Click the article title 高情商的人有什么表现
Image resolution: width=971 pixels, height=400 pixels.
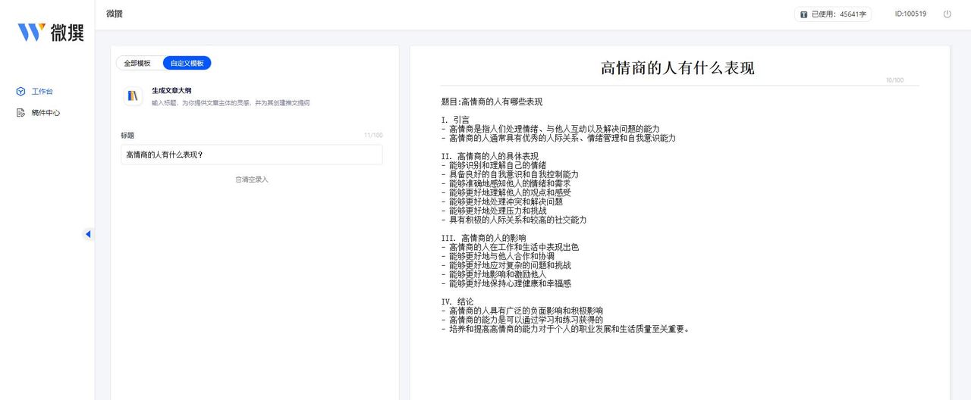point(677,68)
